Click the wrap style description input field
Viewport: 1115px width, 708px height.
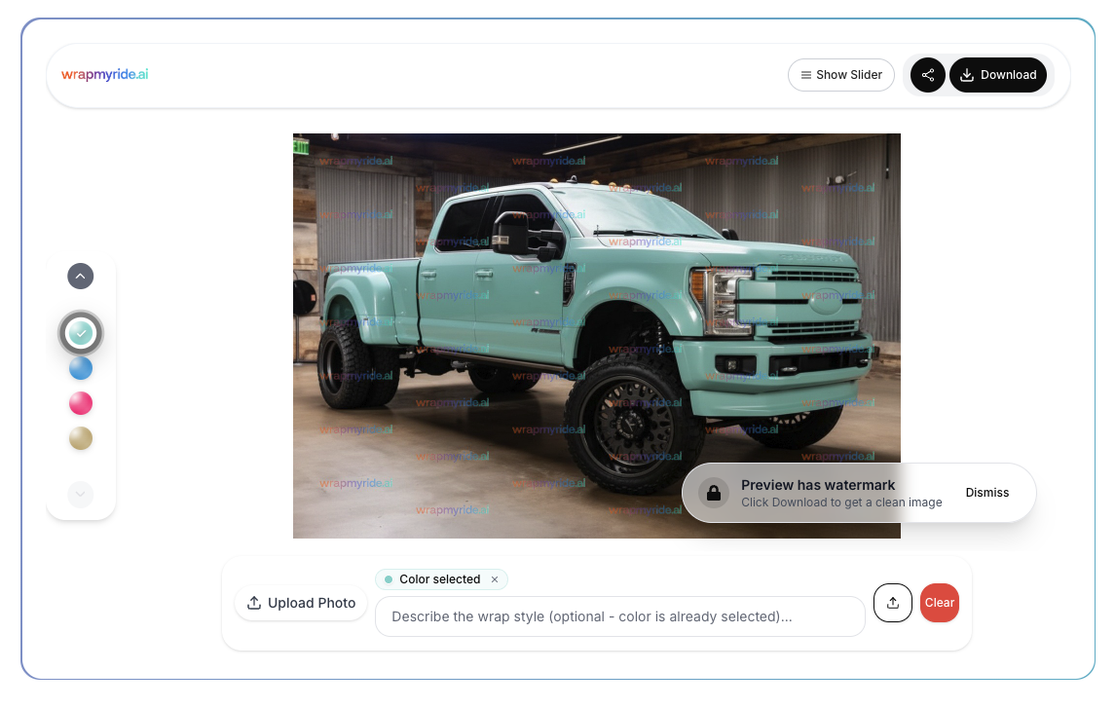click(620, 616)
